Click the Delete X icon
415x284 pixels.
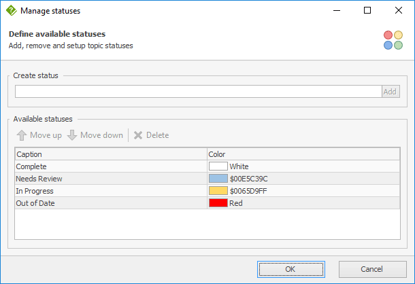tap(138, 135)
